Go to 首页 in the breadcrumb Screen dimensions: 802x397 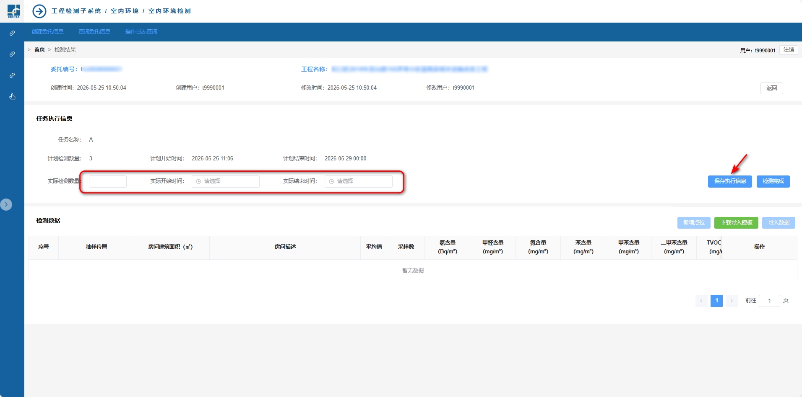39,49
